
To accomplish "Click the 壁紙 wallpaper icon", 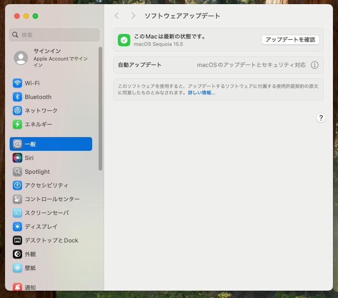I will click(x=17, y=268).
